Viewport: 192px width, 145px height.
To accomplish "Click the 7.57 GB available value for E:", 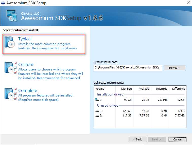I will coord(144,115).
